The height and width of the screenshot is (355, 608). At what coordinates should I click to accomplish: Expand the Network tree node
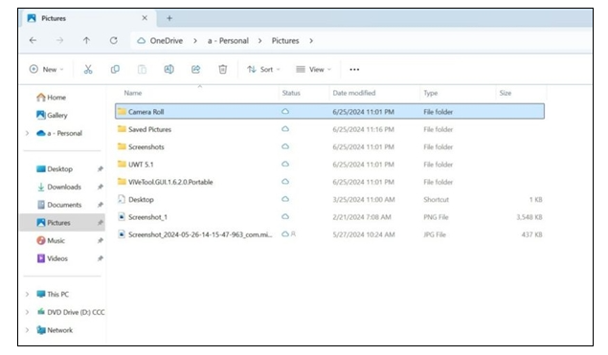27,330
